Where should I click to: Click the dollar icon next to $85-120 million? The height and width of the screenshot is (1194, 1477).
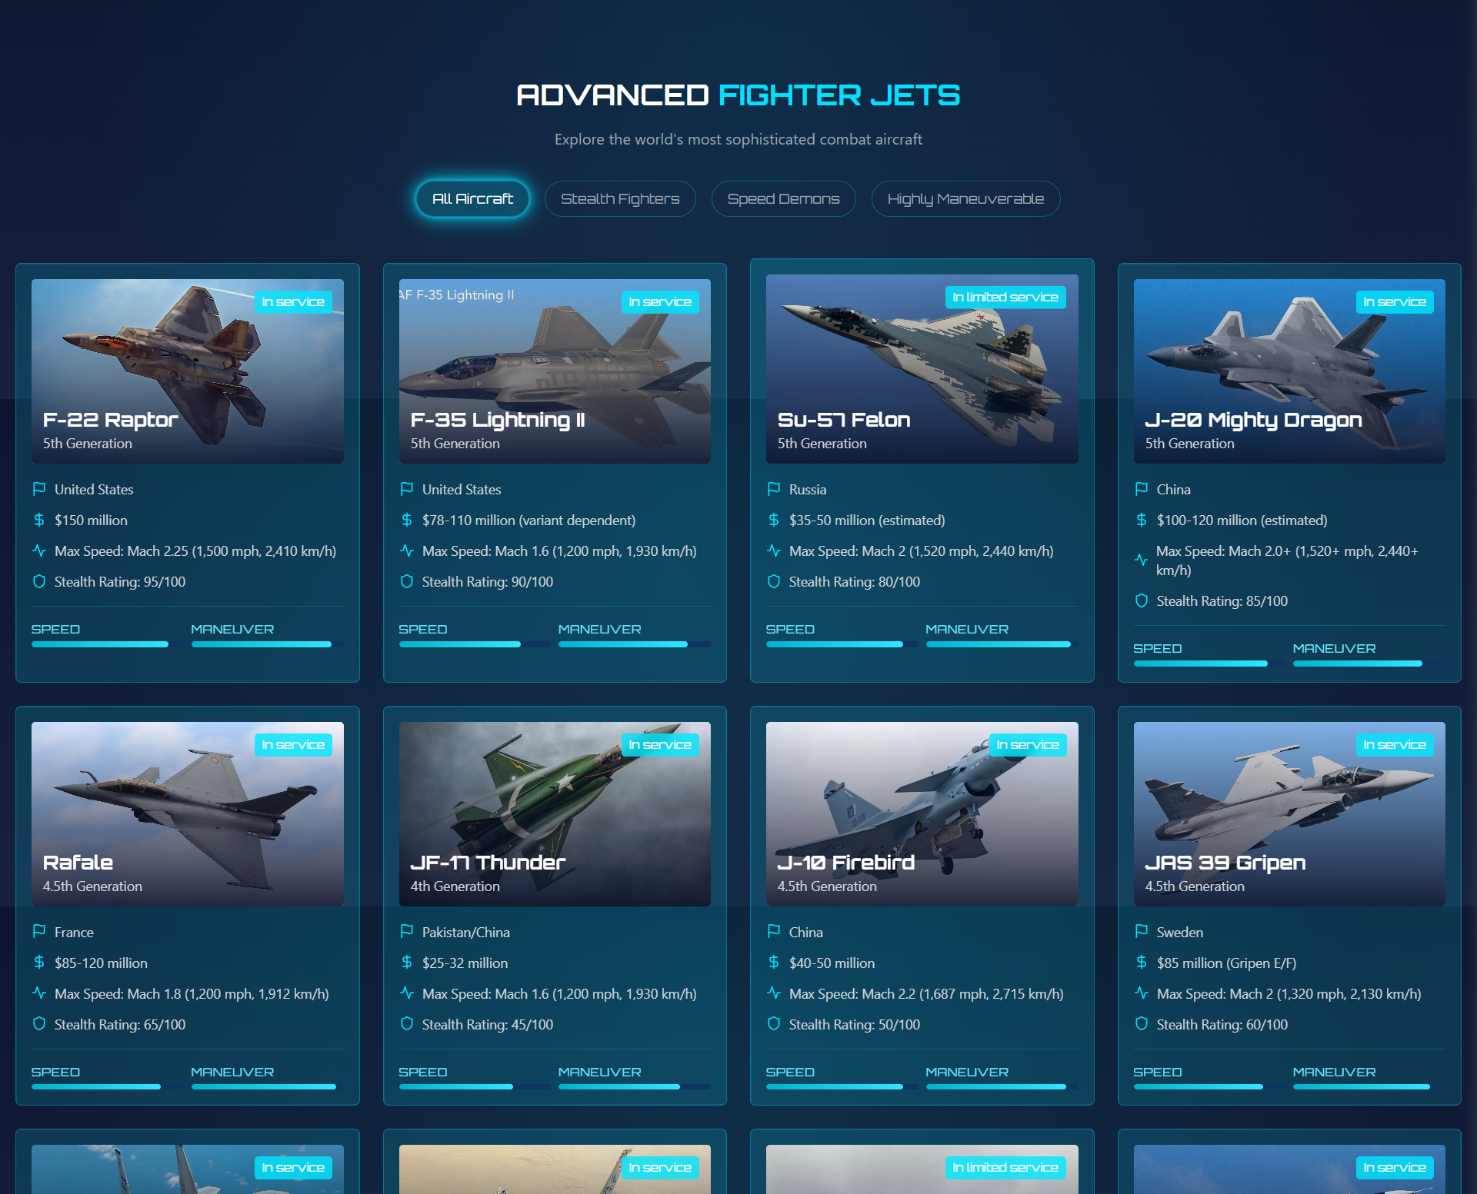coord(39,963)
